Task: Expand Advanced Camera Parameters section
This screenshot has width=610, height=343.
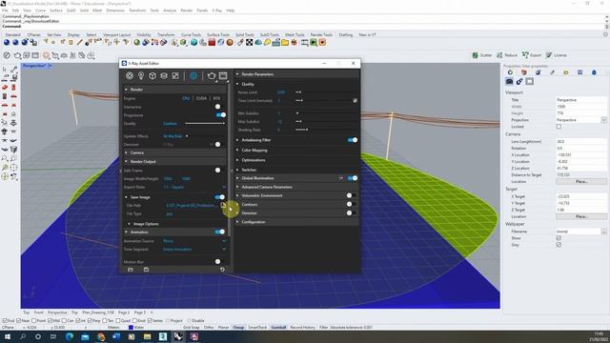Action: pos(237,187)
